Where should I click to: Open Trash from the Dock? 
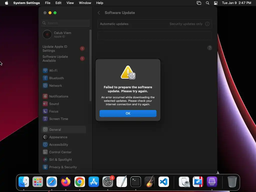[232, 182]
